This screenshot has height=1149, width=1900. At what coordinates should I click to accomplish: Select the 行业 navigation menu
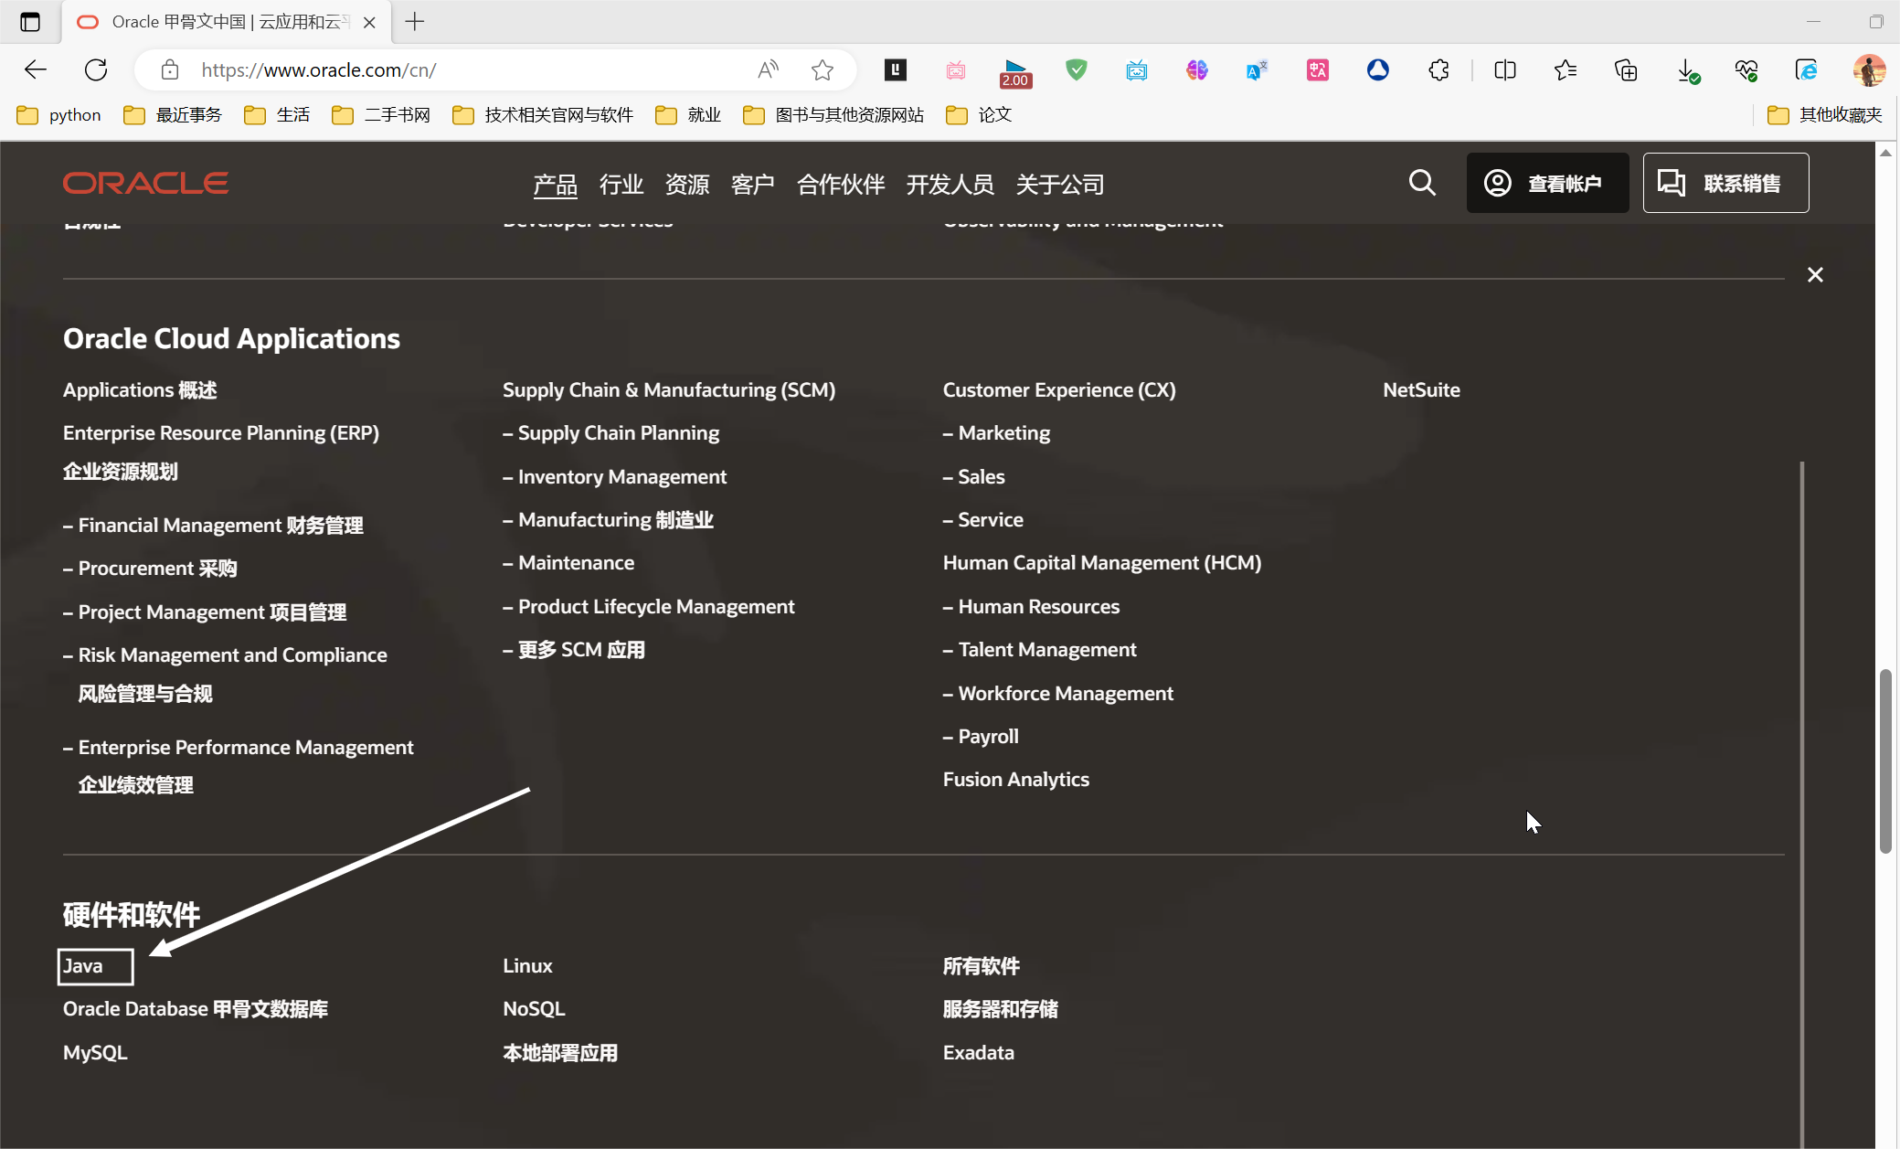621,185
